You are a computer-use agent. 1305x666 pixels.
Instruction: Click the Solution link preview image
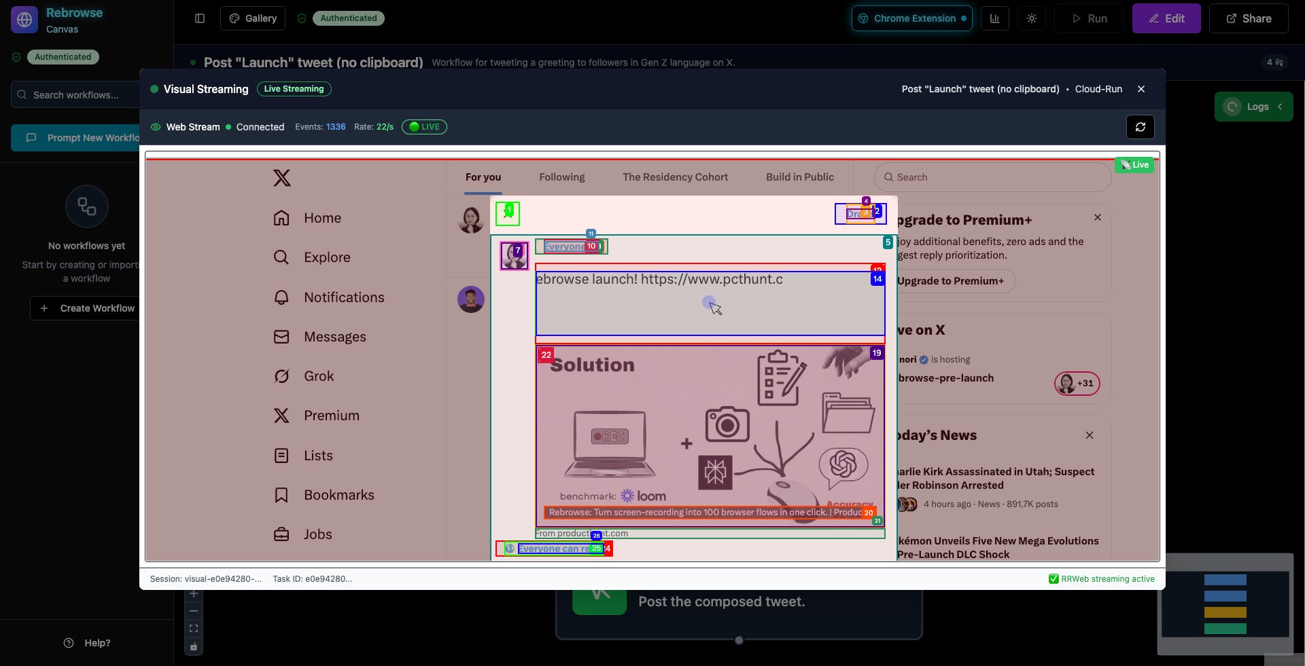710,436
